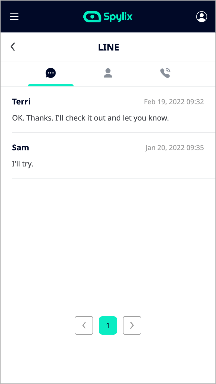216x384 pixels.
Task: Click Sam's "I'll try." message
Action: click(x=23, y=164)
